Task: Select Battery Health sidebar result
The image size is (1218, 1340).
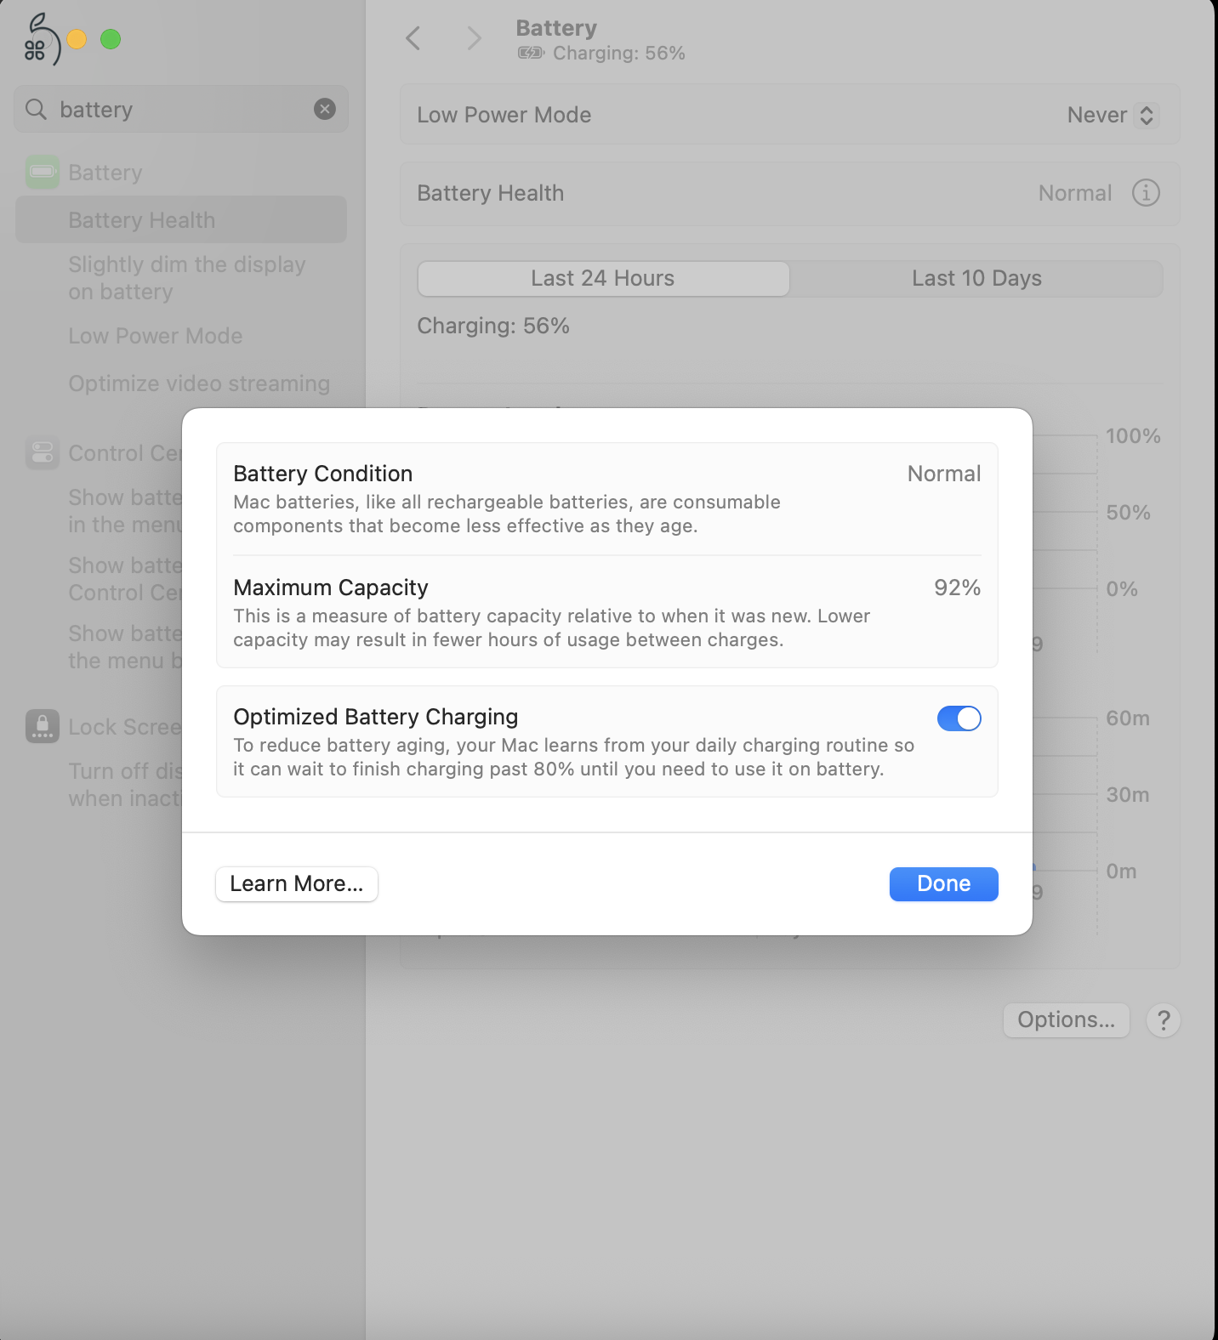Action: [x=181, y=220]
